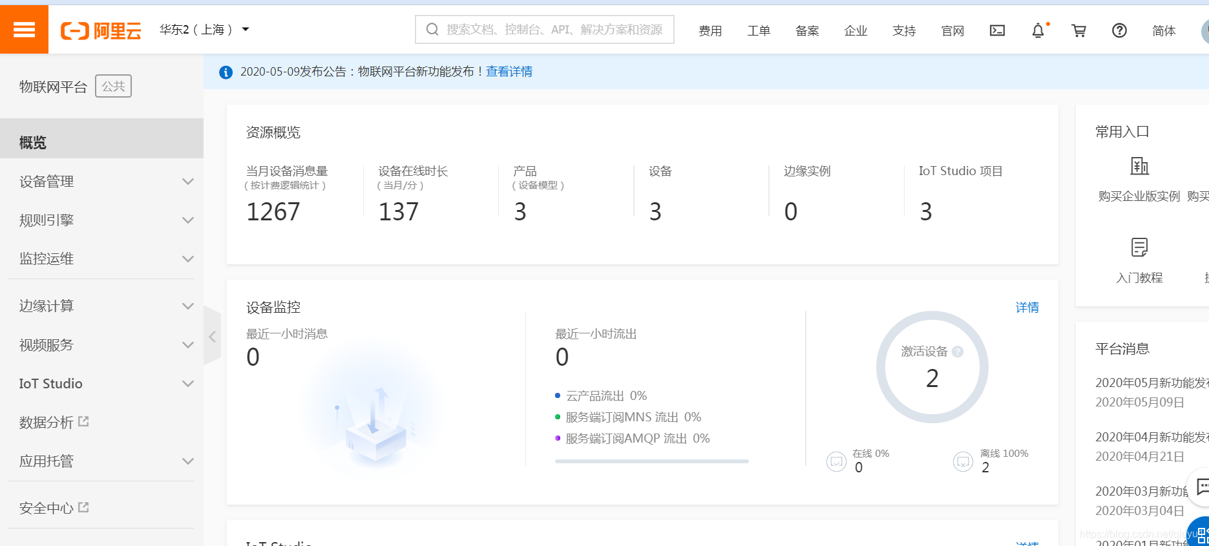Open 安全中心 external link icon

click(83, 507)
